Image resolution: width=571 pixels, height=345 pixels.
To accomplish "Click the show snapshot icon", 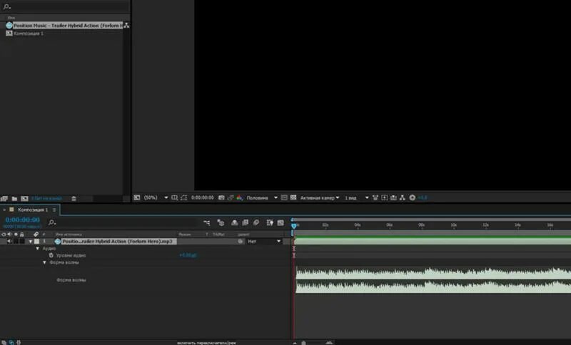I will pos(231,197).
